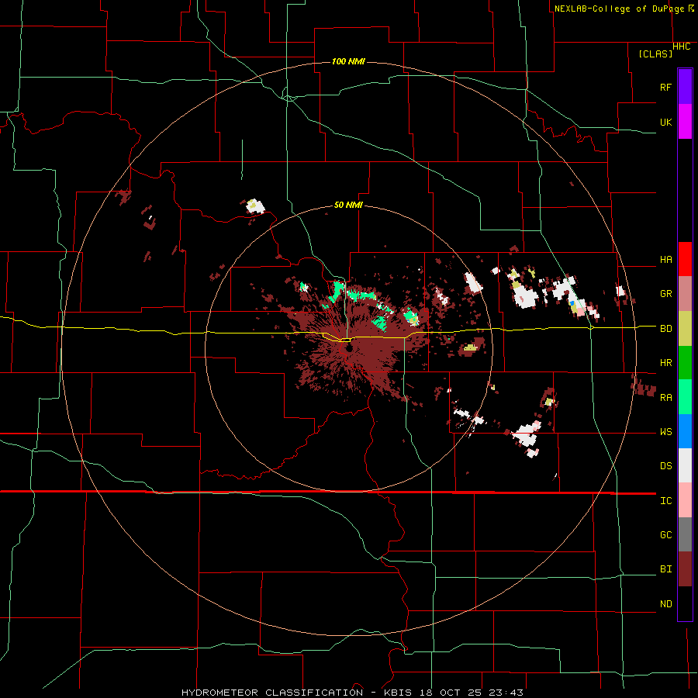
Task: Select the GC gray legend swatch
Action: (x=685, y=534)
